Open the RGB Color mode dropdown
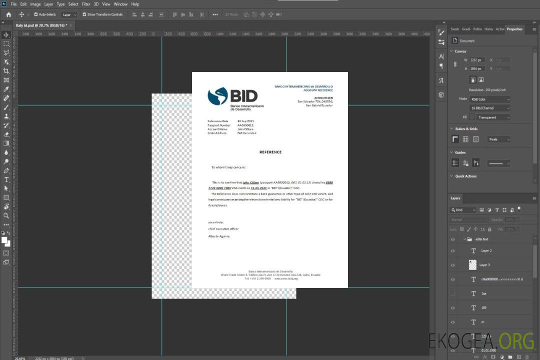Screen dimensions: 540x360 490,99
